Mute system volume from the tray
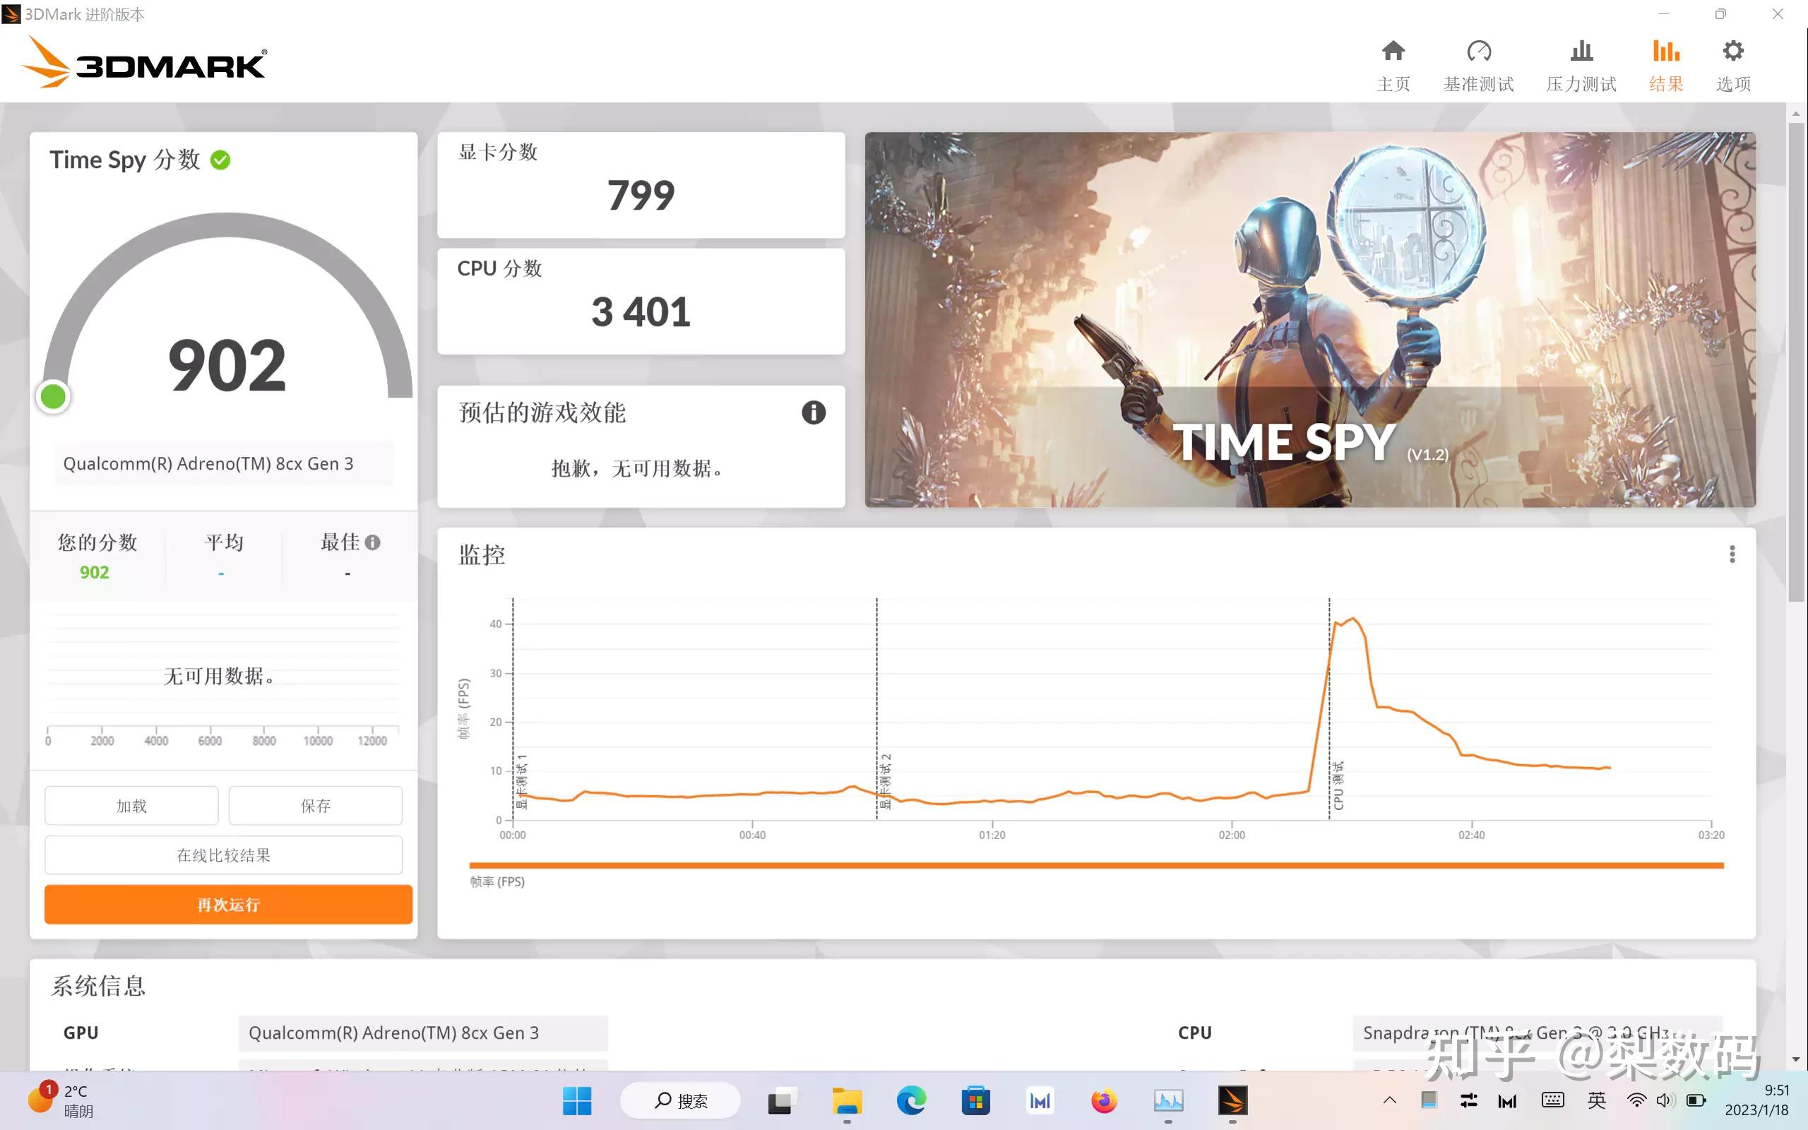This screenshot has width=1808, height=1130. tap(1665, 1100)
